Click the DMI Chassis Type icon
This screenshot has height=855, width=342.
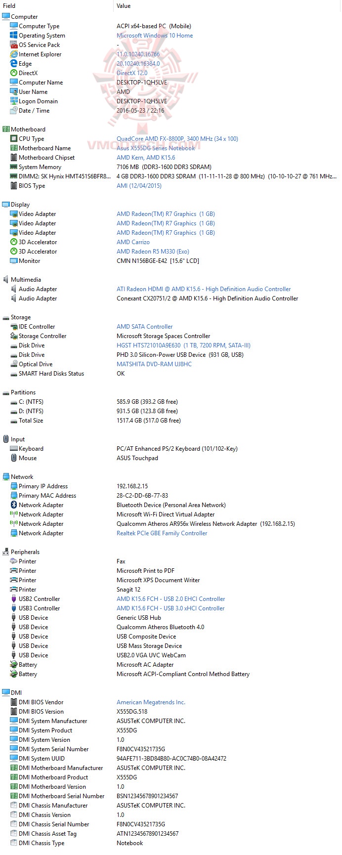[x=14, y=843]
